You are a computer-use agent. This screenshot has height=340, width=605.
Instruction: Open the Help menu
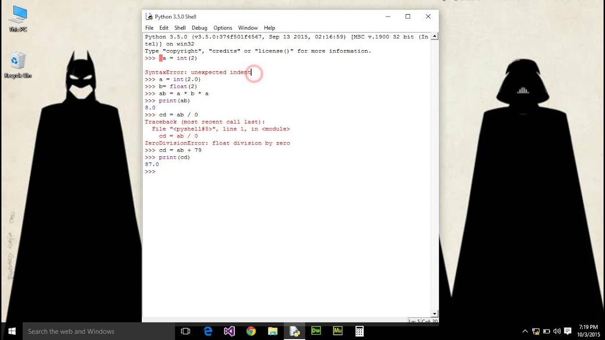(x=269, y=28)
